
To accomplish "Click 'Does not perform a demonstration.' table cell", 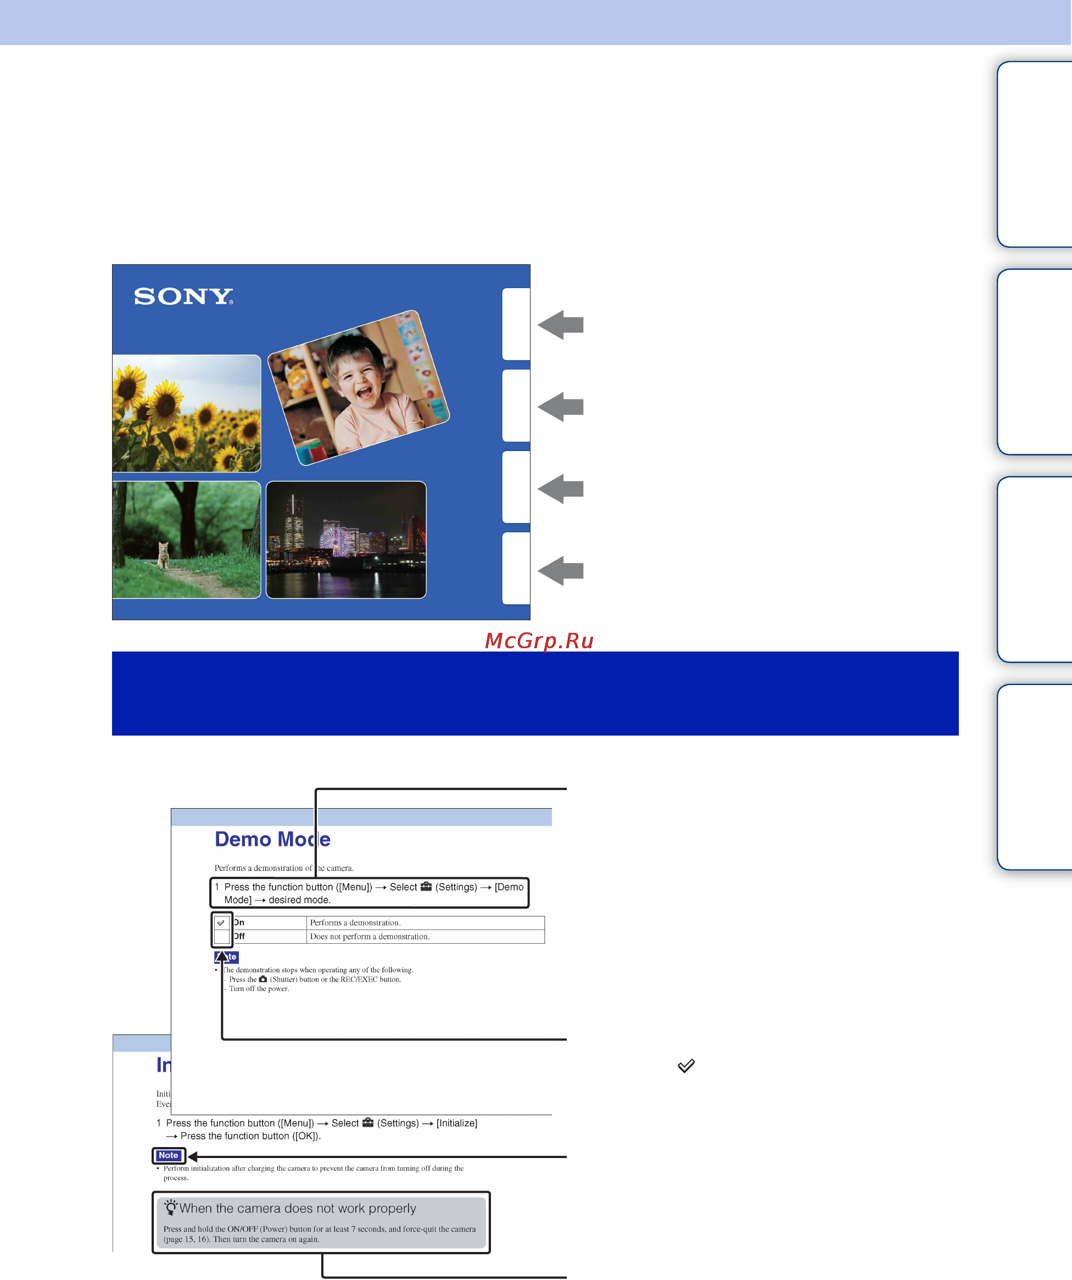I will tap(426, 936).
